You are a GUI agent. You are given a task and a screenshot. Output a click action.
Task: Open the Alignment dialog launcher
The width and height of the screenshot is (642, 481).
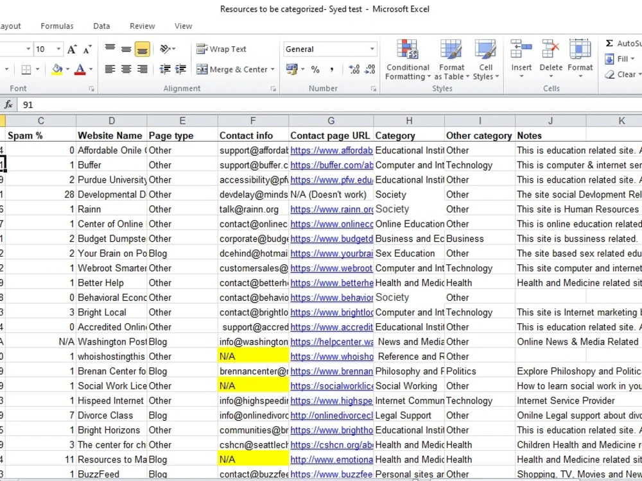tap(273, 89)
